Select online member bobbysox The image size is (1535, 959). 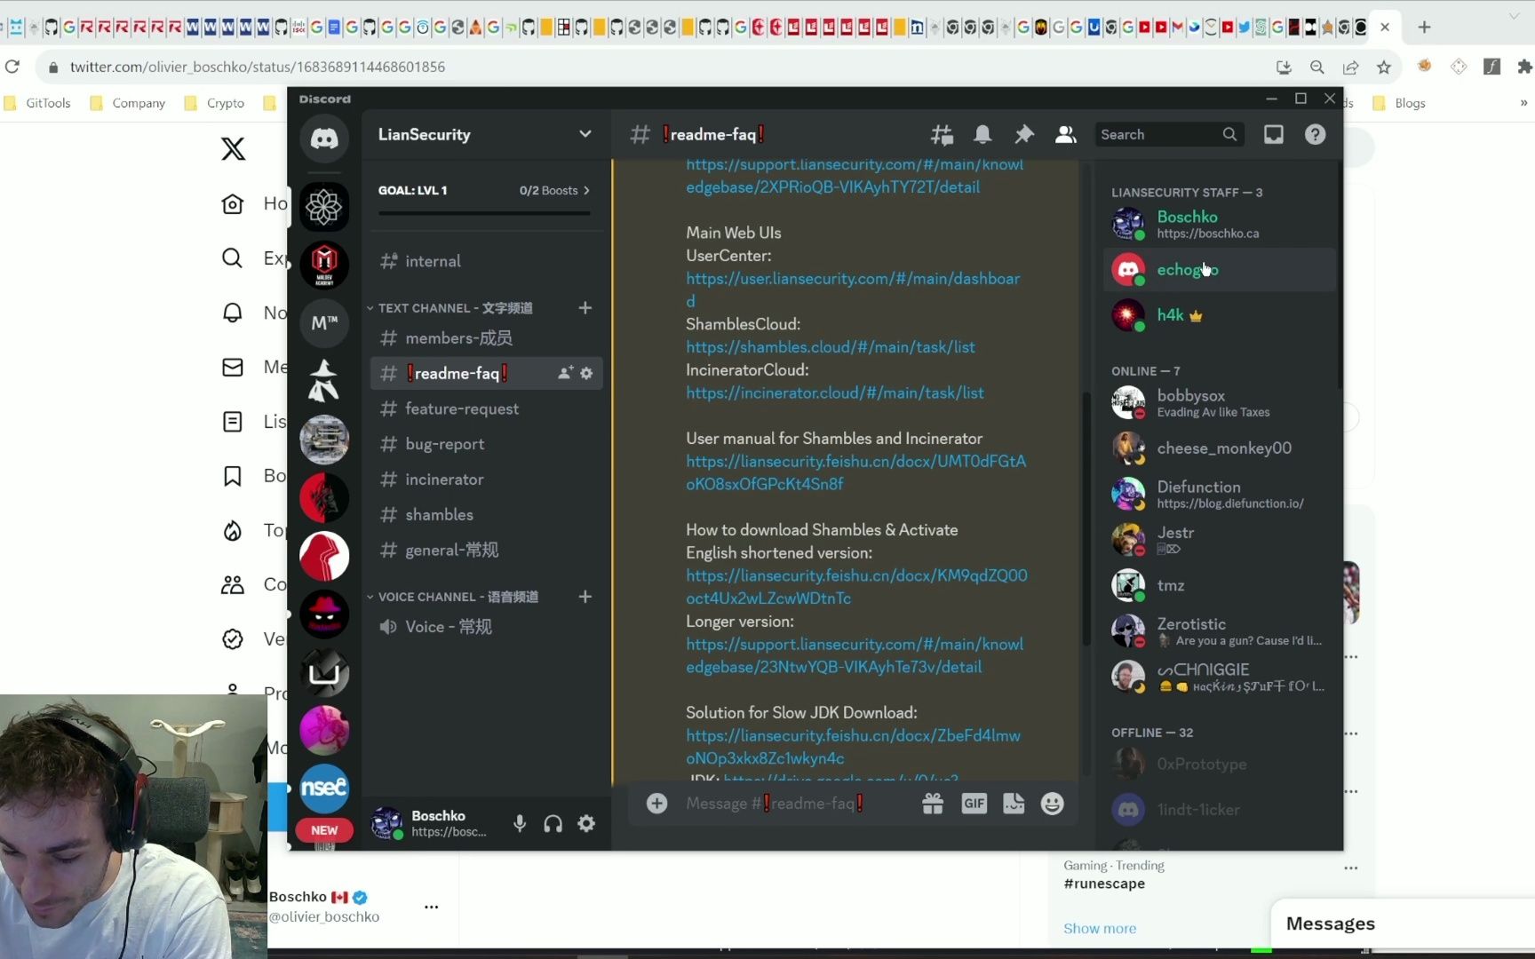[1219, 403]
